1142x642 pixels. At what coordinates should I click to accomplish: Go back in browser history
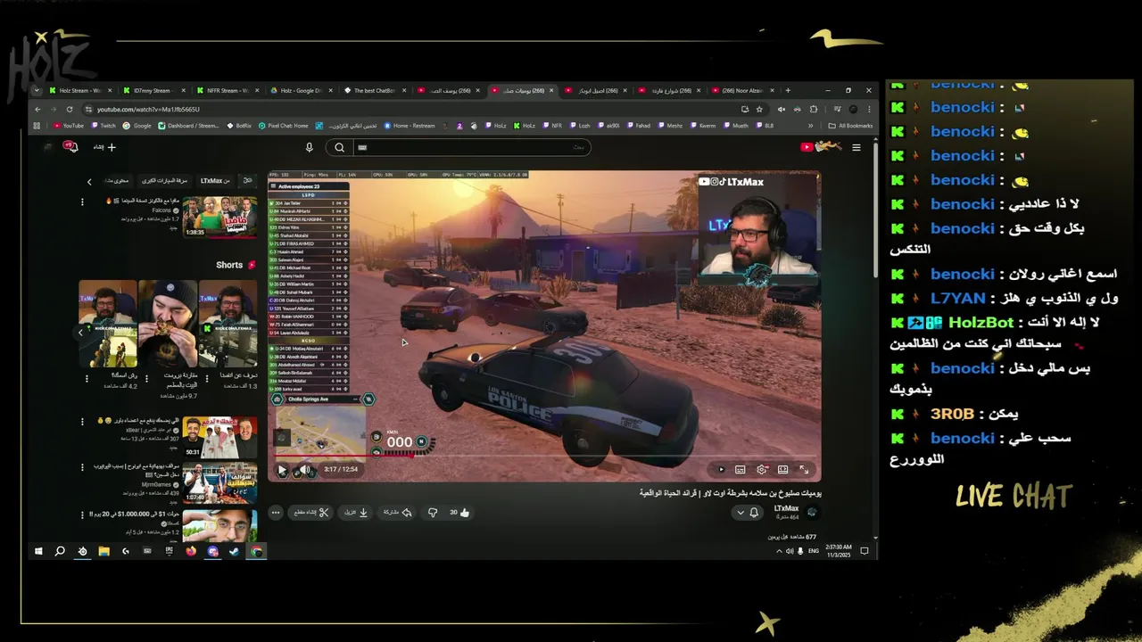[x=37, y=109]
